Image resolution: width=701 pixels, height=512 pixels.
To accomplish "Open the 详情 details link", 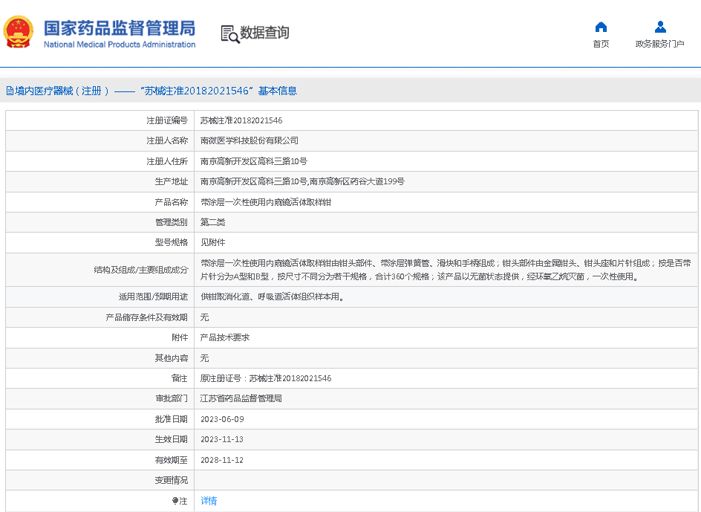I will point(209,501).
